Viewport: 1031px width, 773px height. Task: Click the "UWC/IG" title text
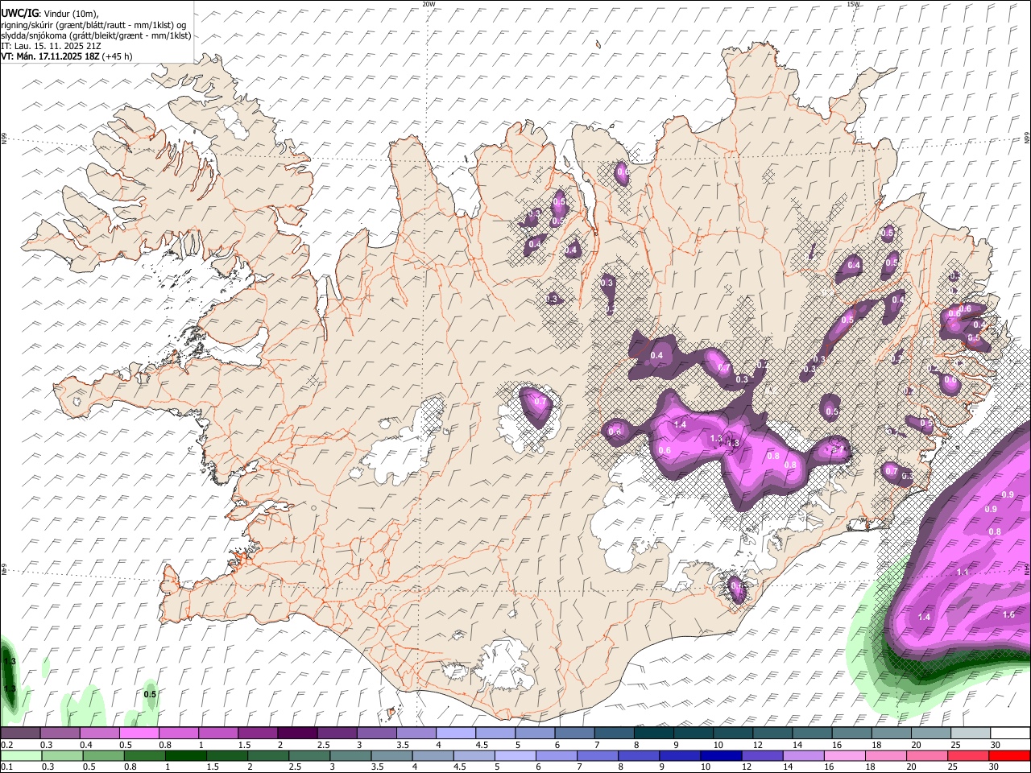point(19,13)
